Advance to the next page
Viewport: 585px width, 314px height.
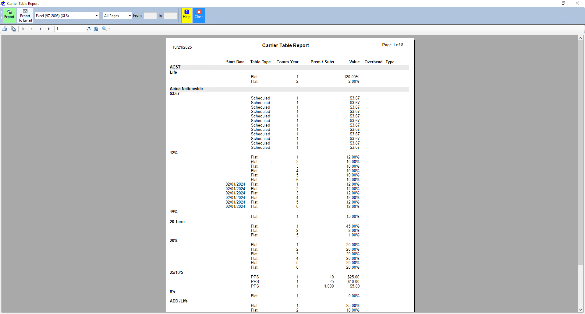pos(41,29)
